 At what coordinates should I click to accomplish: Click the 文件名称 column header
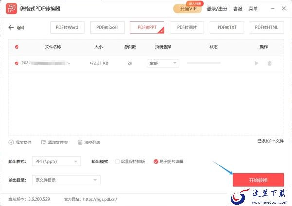click(53, 47)
